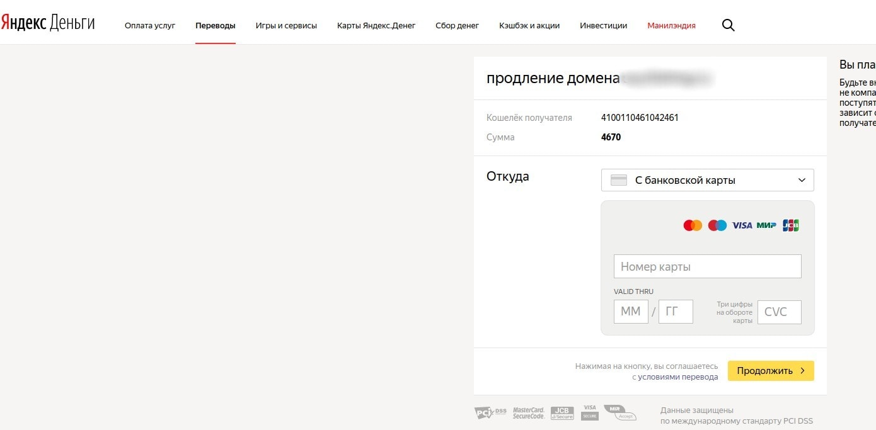Open Манилэндия link
Image resolution: width=876 pixels, height=430 pixels.
(672, 26)
